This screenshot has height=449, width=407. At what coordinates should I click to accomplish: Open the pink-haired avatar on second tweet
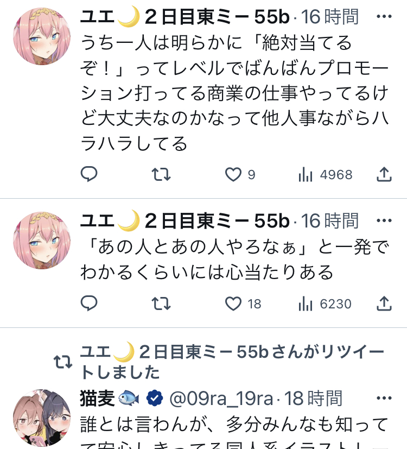pyautogui.click(x=42, y=241)
